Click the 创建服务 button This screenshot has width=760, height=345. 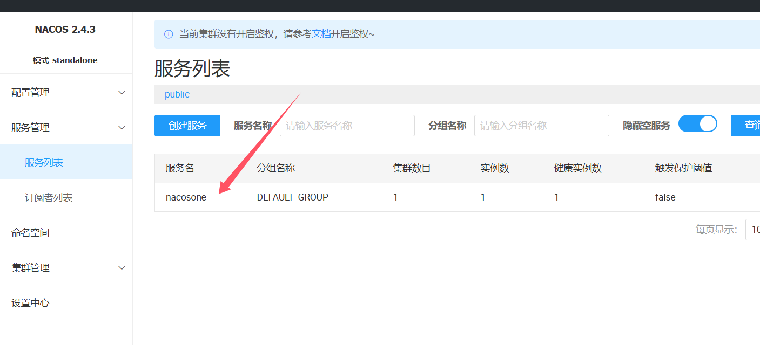pos(187,126)
